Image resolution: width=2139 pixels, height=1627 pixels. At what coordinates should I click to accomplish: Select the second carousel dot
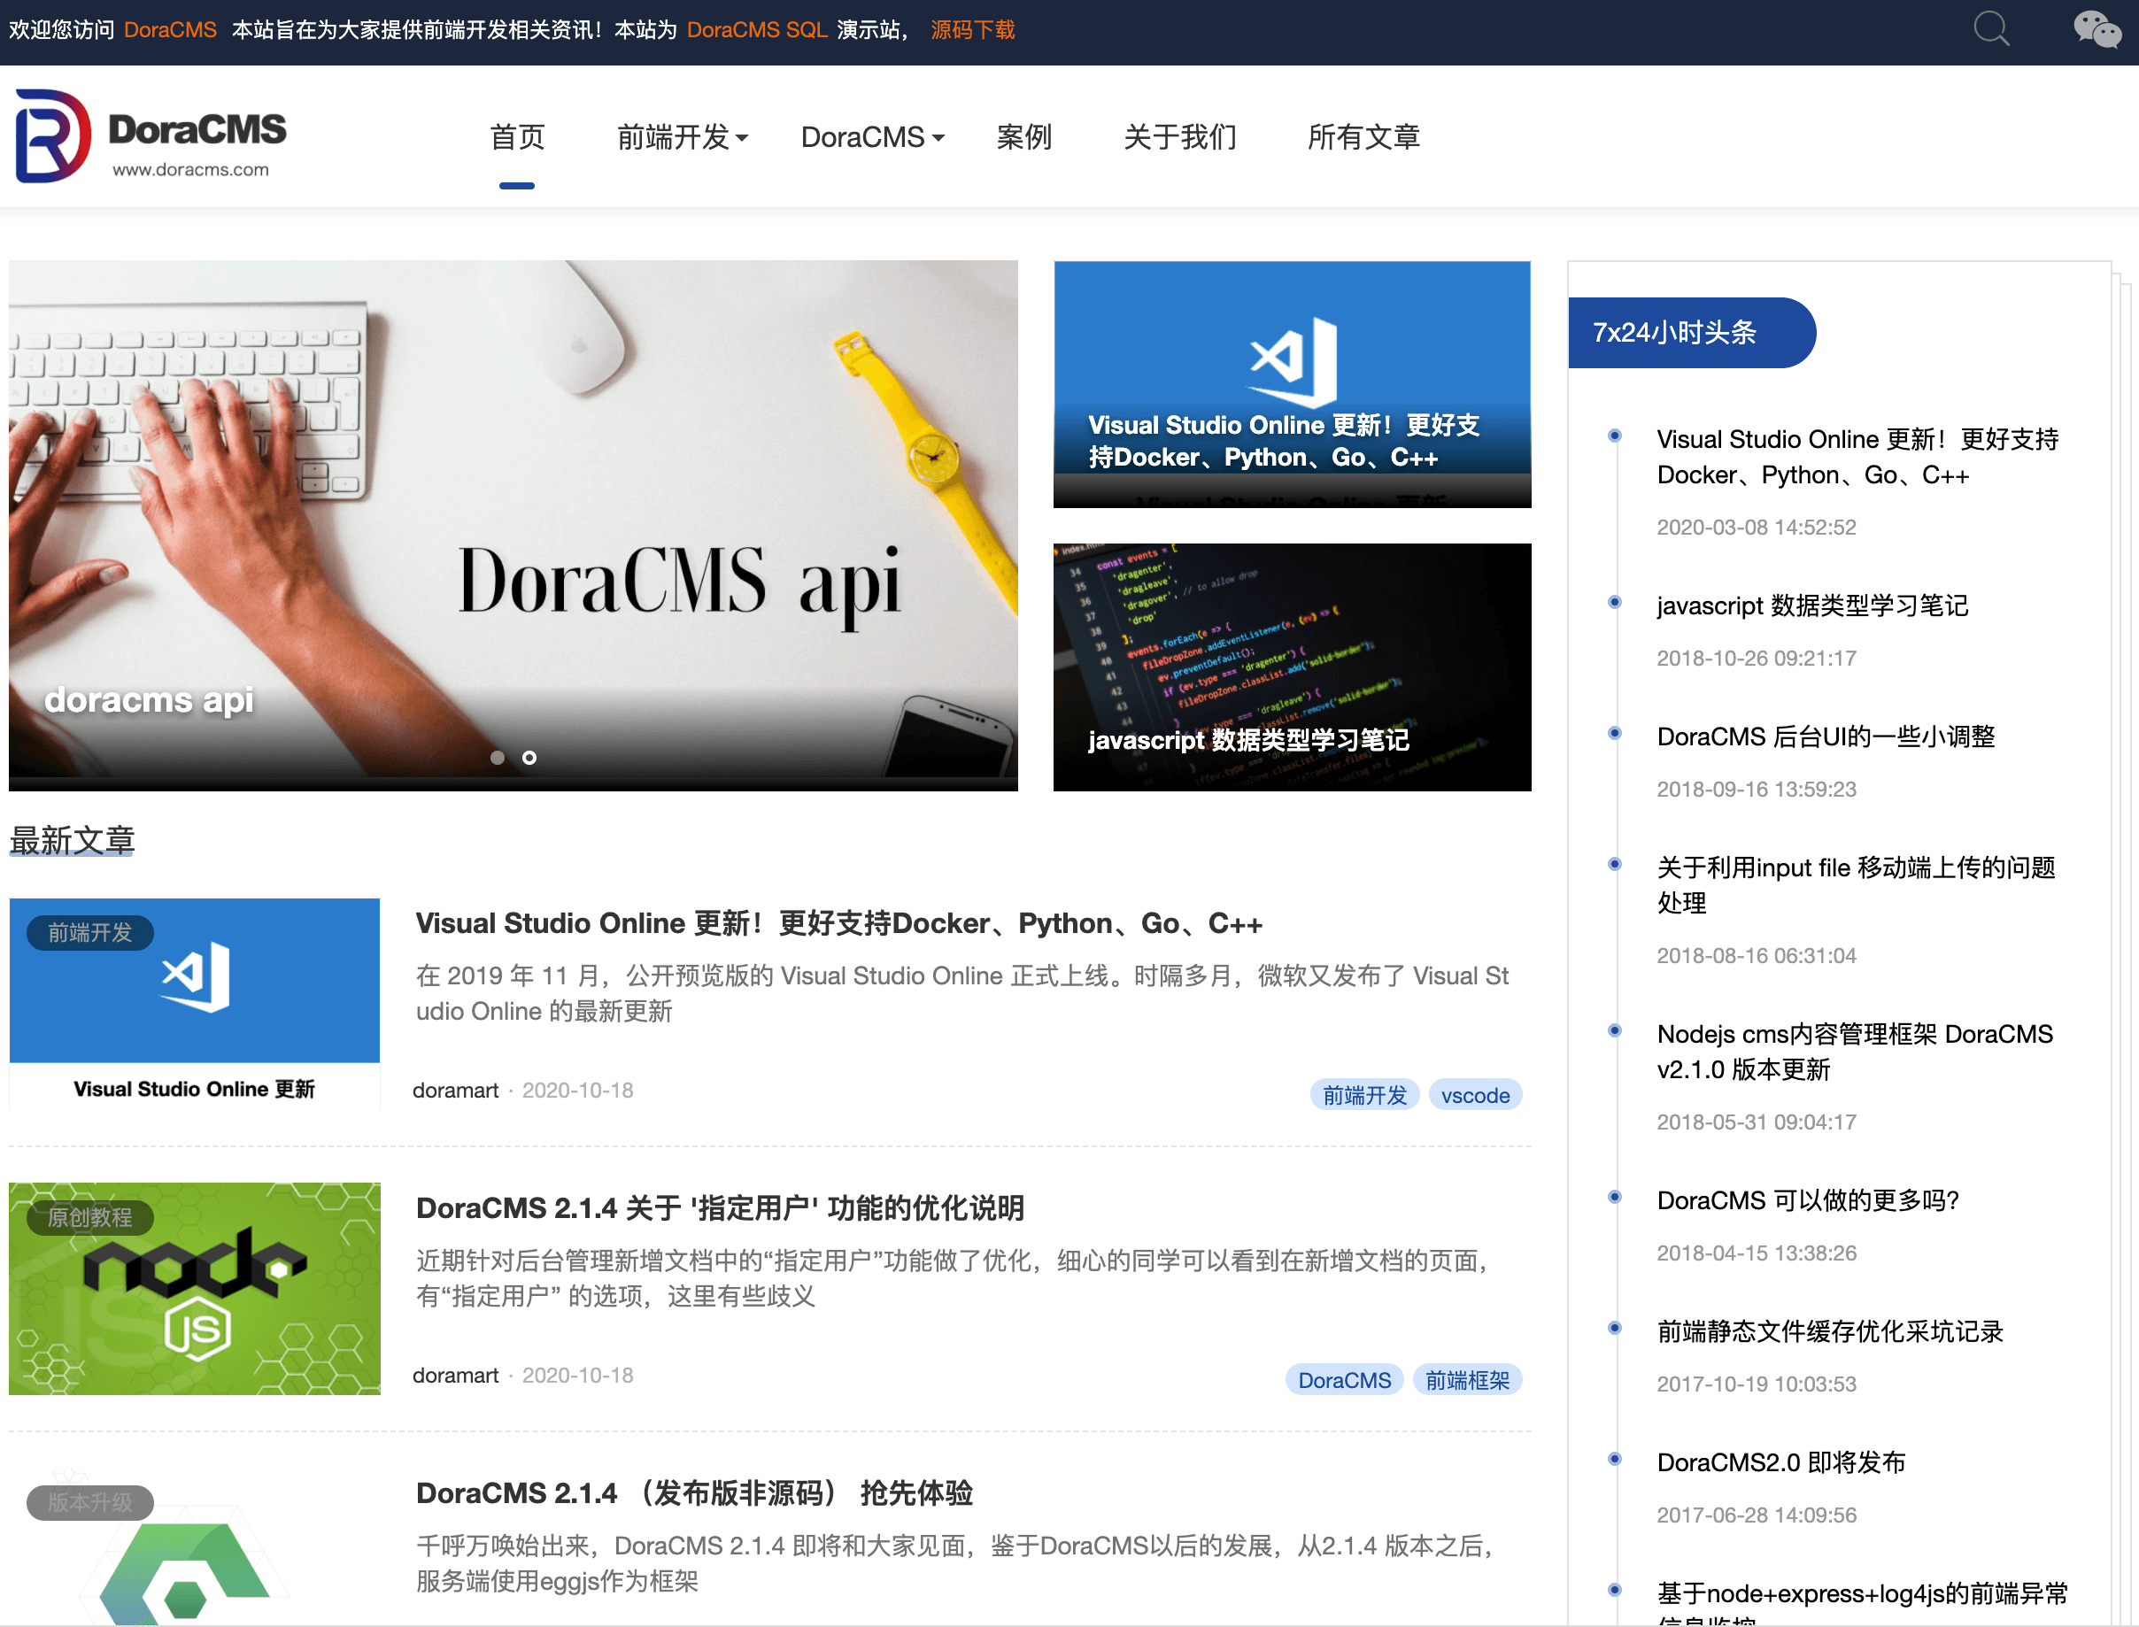[529, 758]
